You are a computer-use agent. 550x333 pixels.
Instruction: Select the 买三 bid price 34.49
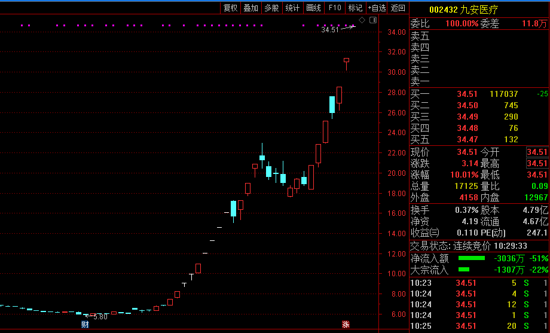(x=467, y=117)
